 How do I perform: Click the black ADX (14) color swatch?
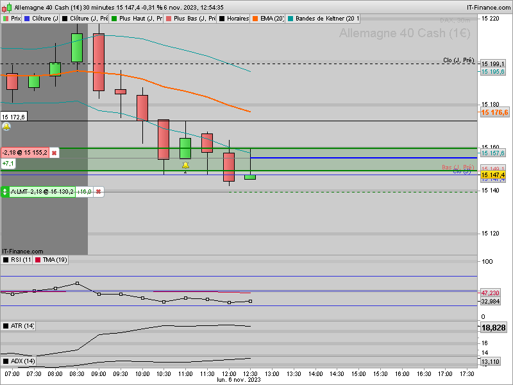pos(6,361)
